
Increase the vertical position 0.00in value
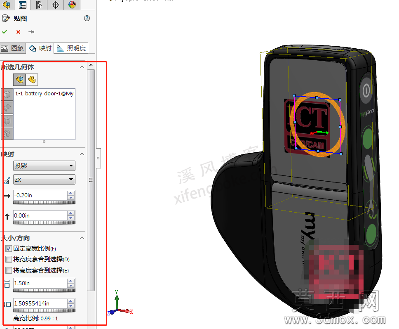click(71, 213)
